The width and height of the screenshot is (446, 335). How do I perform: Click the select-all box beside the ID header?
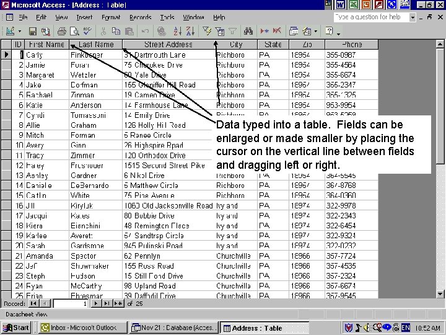6,45
